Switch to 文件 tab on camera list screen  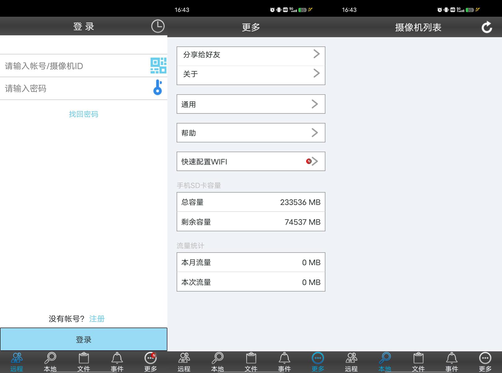pyautogui.click(x=418, y=361)
